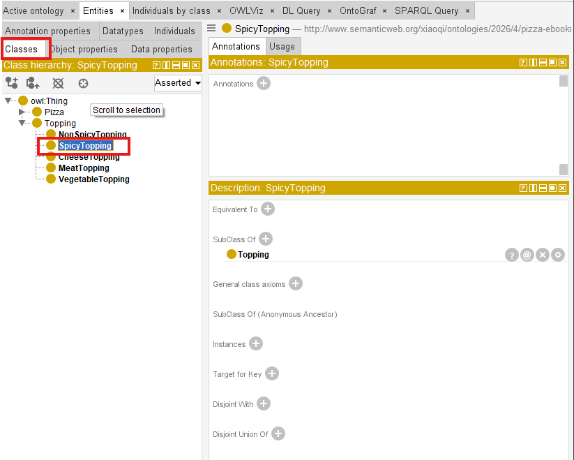Viewport: 574px width, 460px height.
Task: Open help for Annotations panel
Action: 524,63
